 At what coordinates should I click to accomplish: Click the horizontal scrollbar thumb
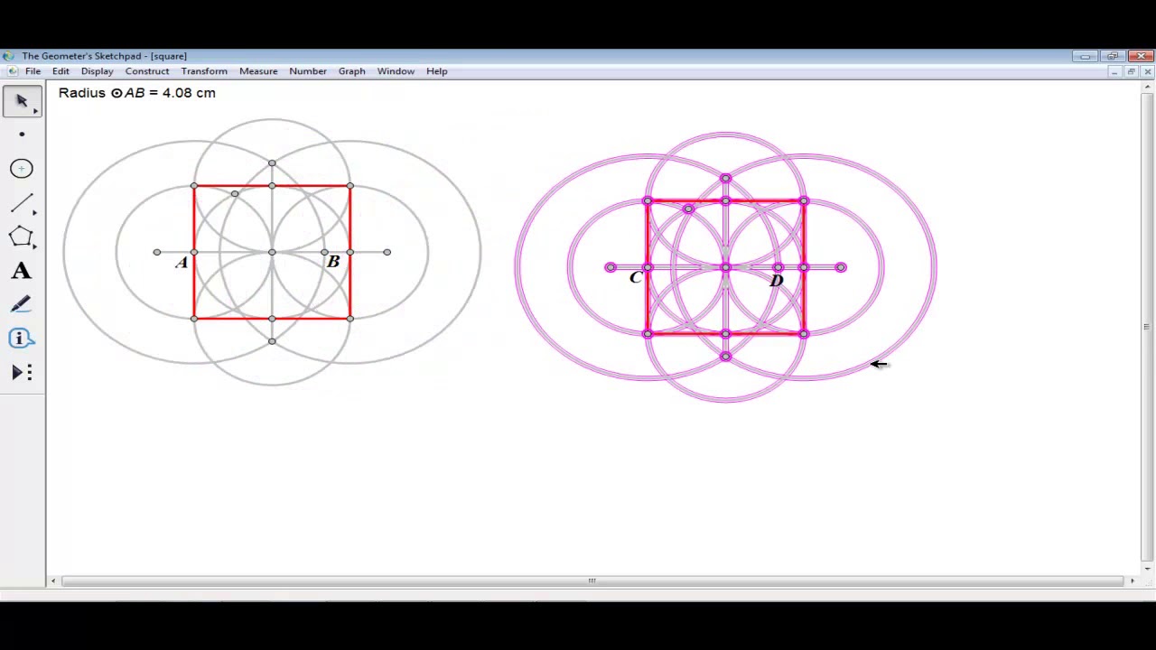click(x=592, y=580)
